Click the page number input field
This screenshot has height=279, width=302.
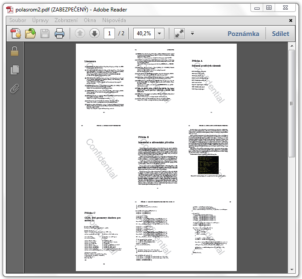pos(109,33)
